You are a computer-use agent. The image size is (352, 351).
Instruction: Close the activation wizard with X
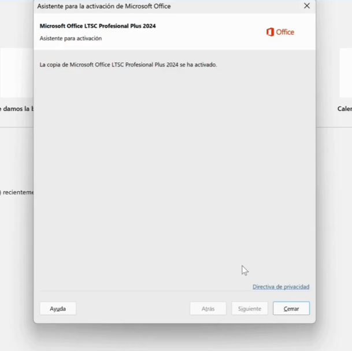[307, 6]
